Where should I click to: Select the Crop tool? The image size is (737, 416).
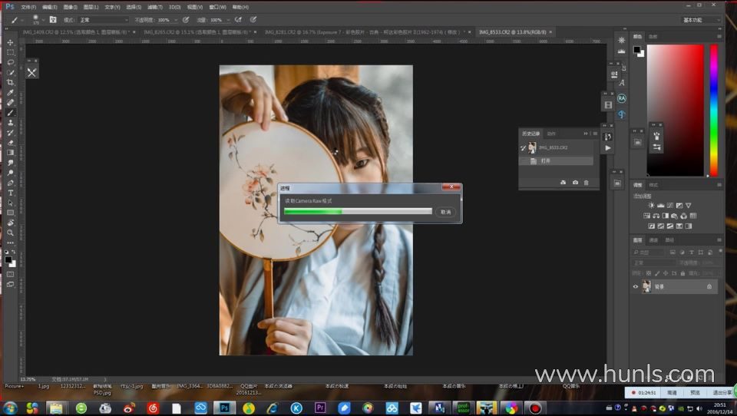(x=10, y=82)
